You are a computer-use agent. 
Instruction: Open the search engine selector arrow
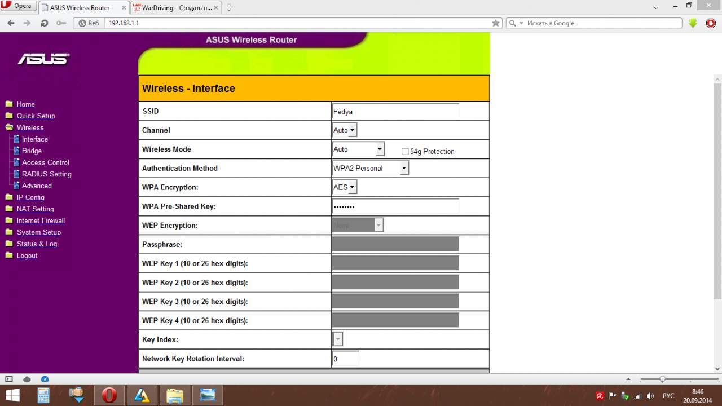tap(521, 23)
